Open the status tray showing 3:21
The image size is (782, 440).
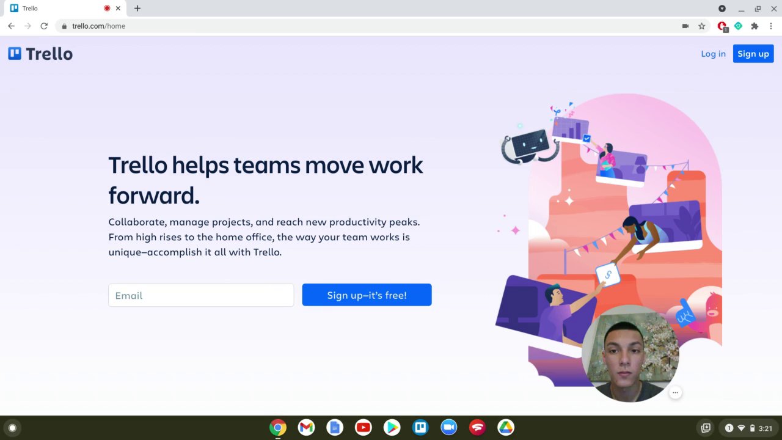click(748, 428)
